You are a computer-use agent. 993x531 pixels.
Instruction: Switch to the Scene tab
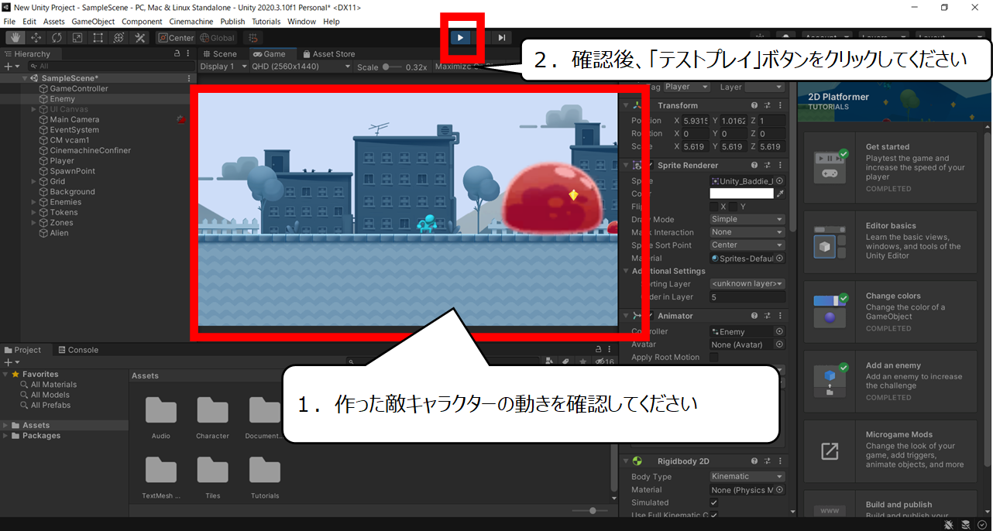coord(220,54)
